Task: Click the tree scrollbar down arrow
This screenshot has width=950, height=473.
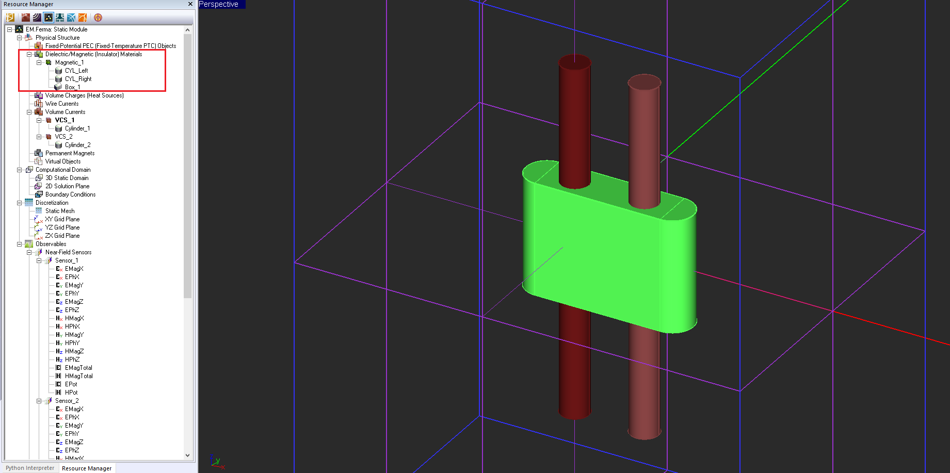Action: (x=187, y=455)
